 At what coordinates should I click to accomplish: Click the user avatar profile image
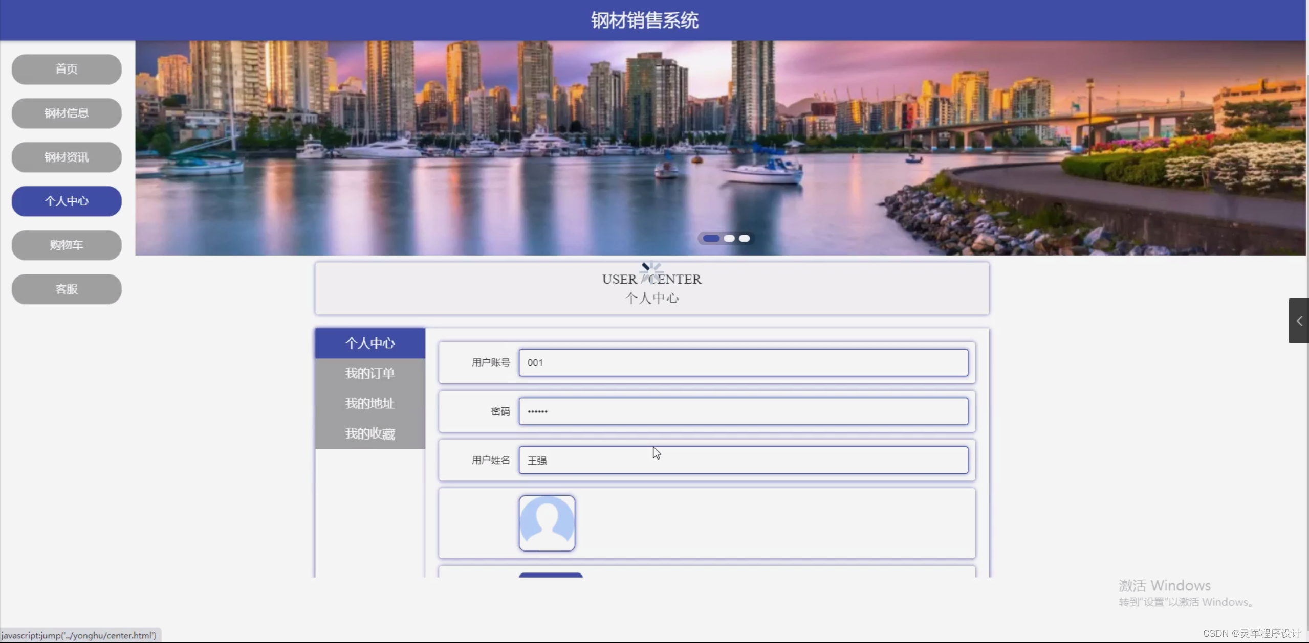(547, 523)
